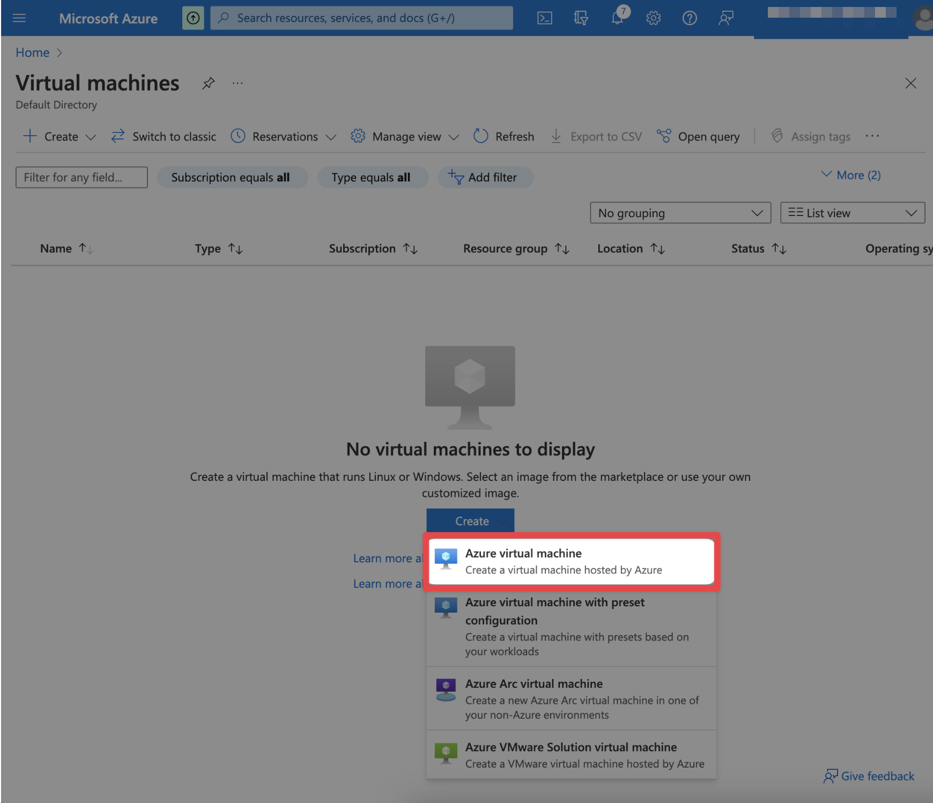This screenshot has width=933, height=803.
Task: Open the ellipsis menu next to title
Action: coord(238,83)
